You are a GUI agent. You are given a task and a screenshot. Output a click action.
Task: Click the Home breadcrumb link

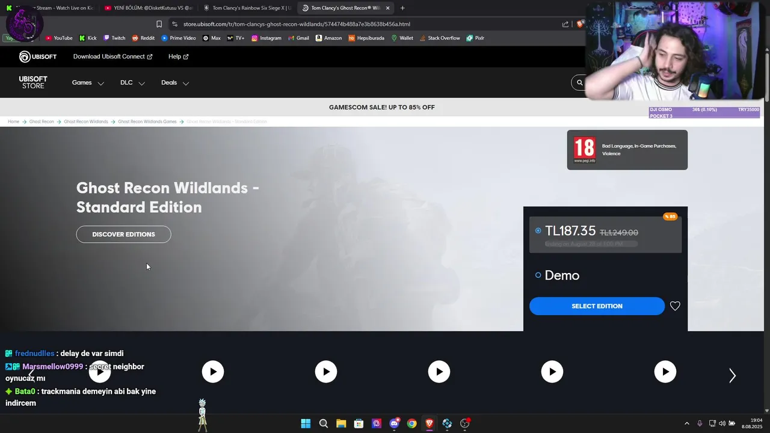(13, 121)
